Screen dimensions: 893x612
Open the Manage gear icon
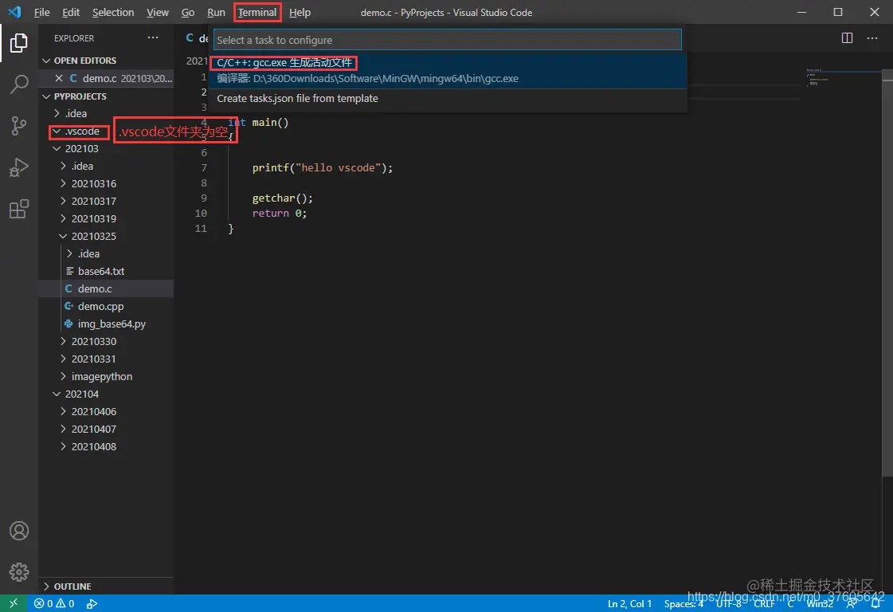19,571
